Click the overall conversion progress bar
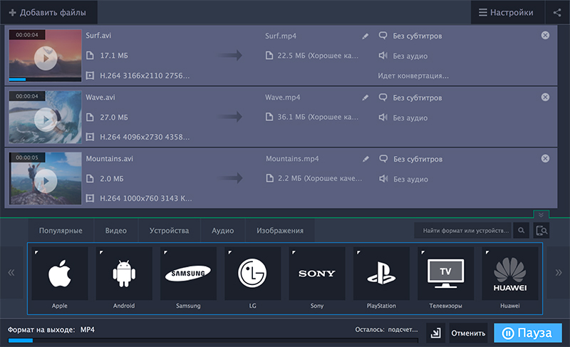570x347 pixels. tap(213, 341)
